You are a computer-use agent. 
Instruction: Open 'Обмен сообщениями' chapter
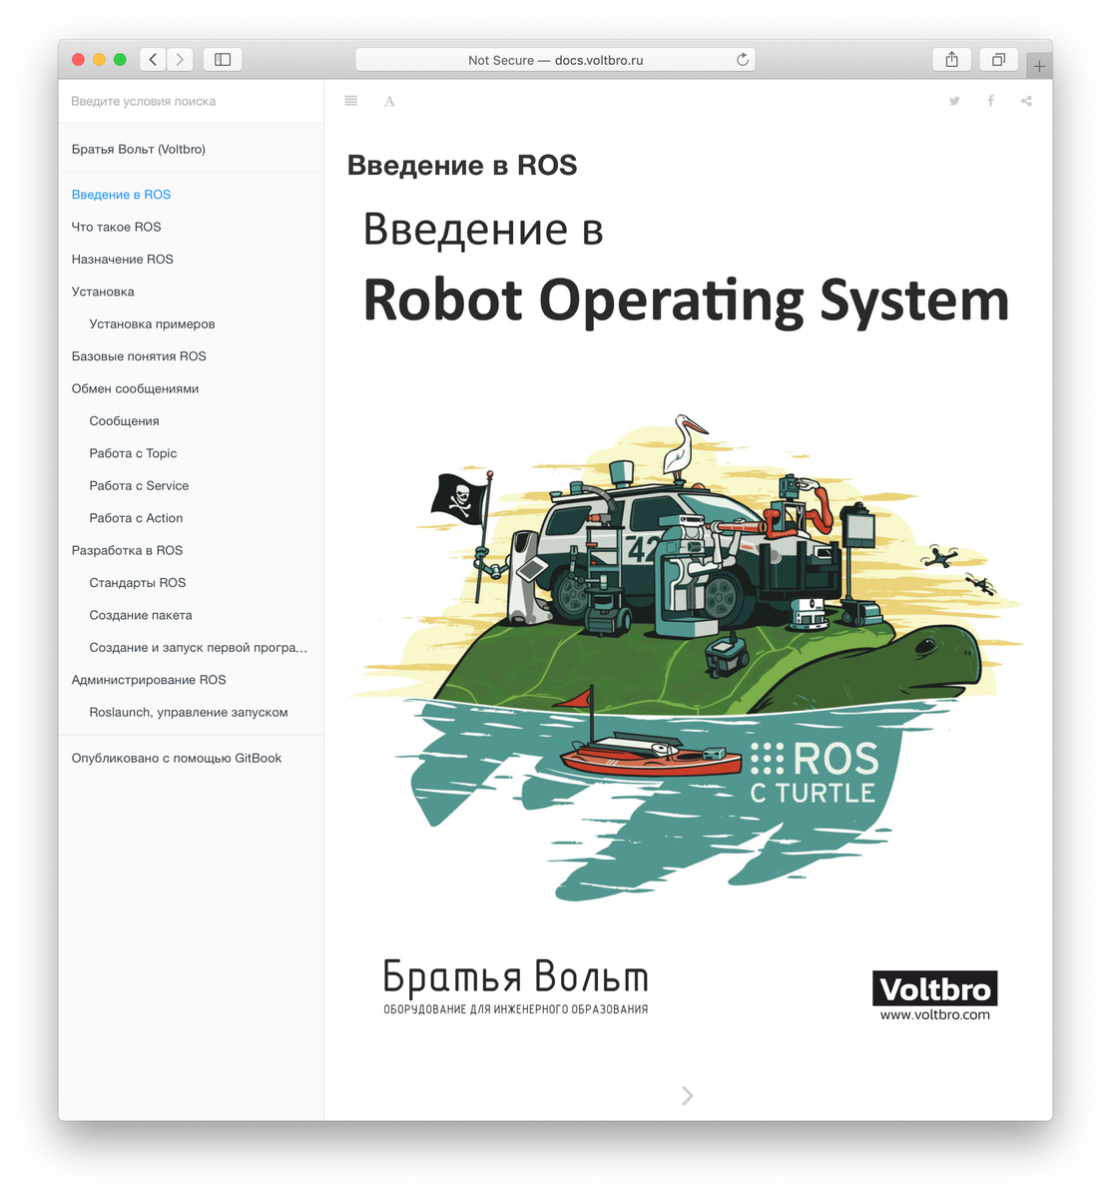coord(191,388)
